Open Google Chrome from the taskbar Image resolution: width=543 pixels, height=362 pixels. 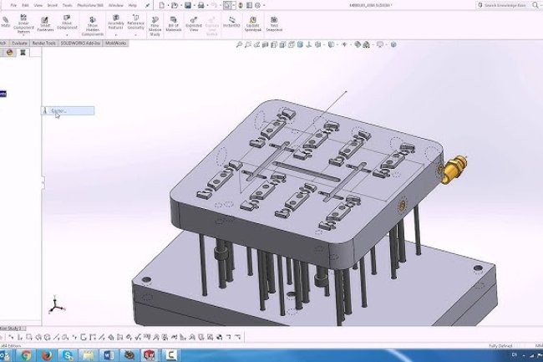(x=26, y=355)
